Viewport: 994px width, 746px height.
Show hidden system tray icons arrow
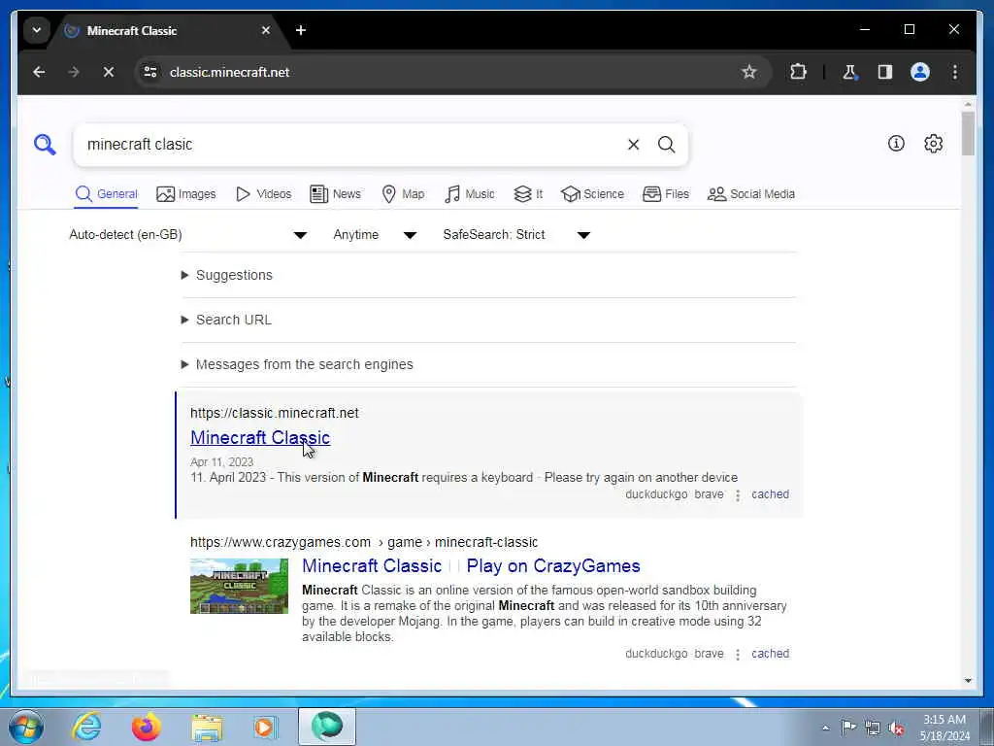[825, 728]
